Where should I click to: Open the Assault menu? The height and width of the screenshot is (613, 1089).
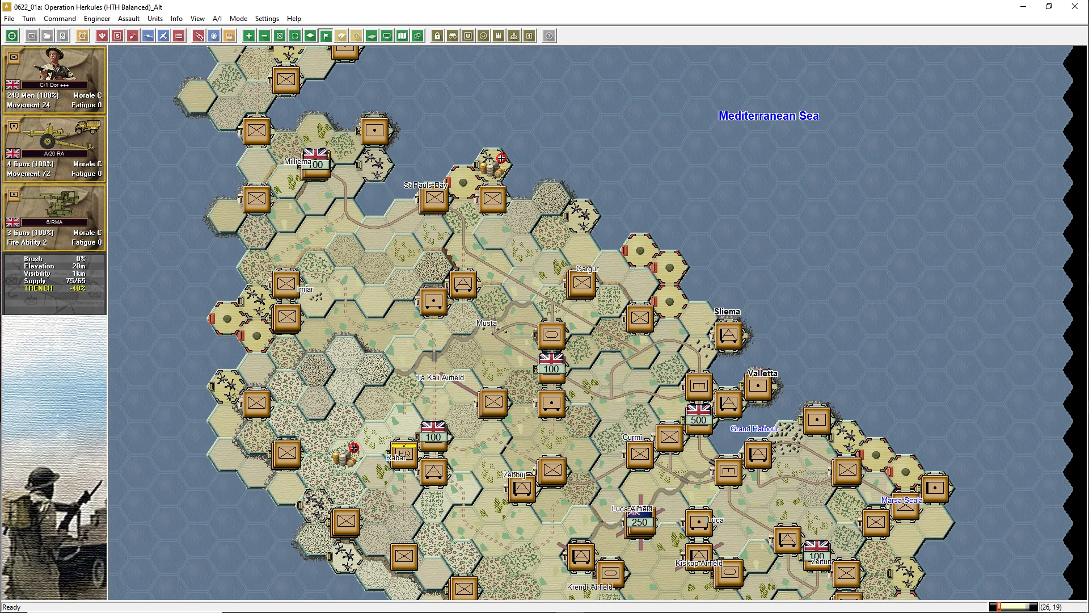129,18
